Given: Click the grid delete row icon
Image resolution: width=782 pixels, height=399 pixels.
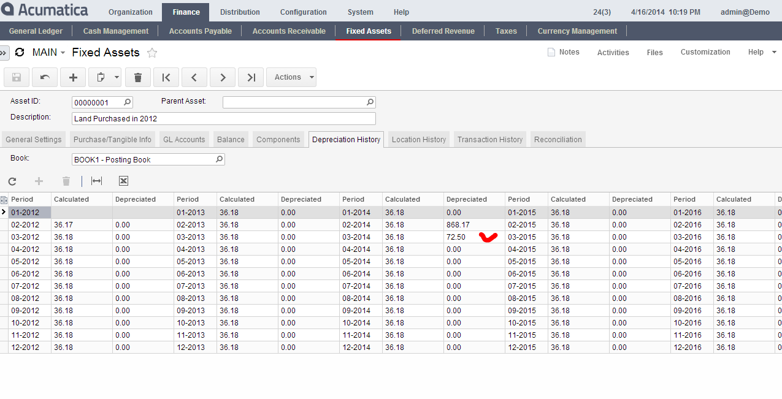Looking at the screenshot, I should (x=66, y=181).
